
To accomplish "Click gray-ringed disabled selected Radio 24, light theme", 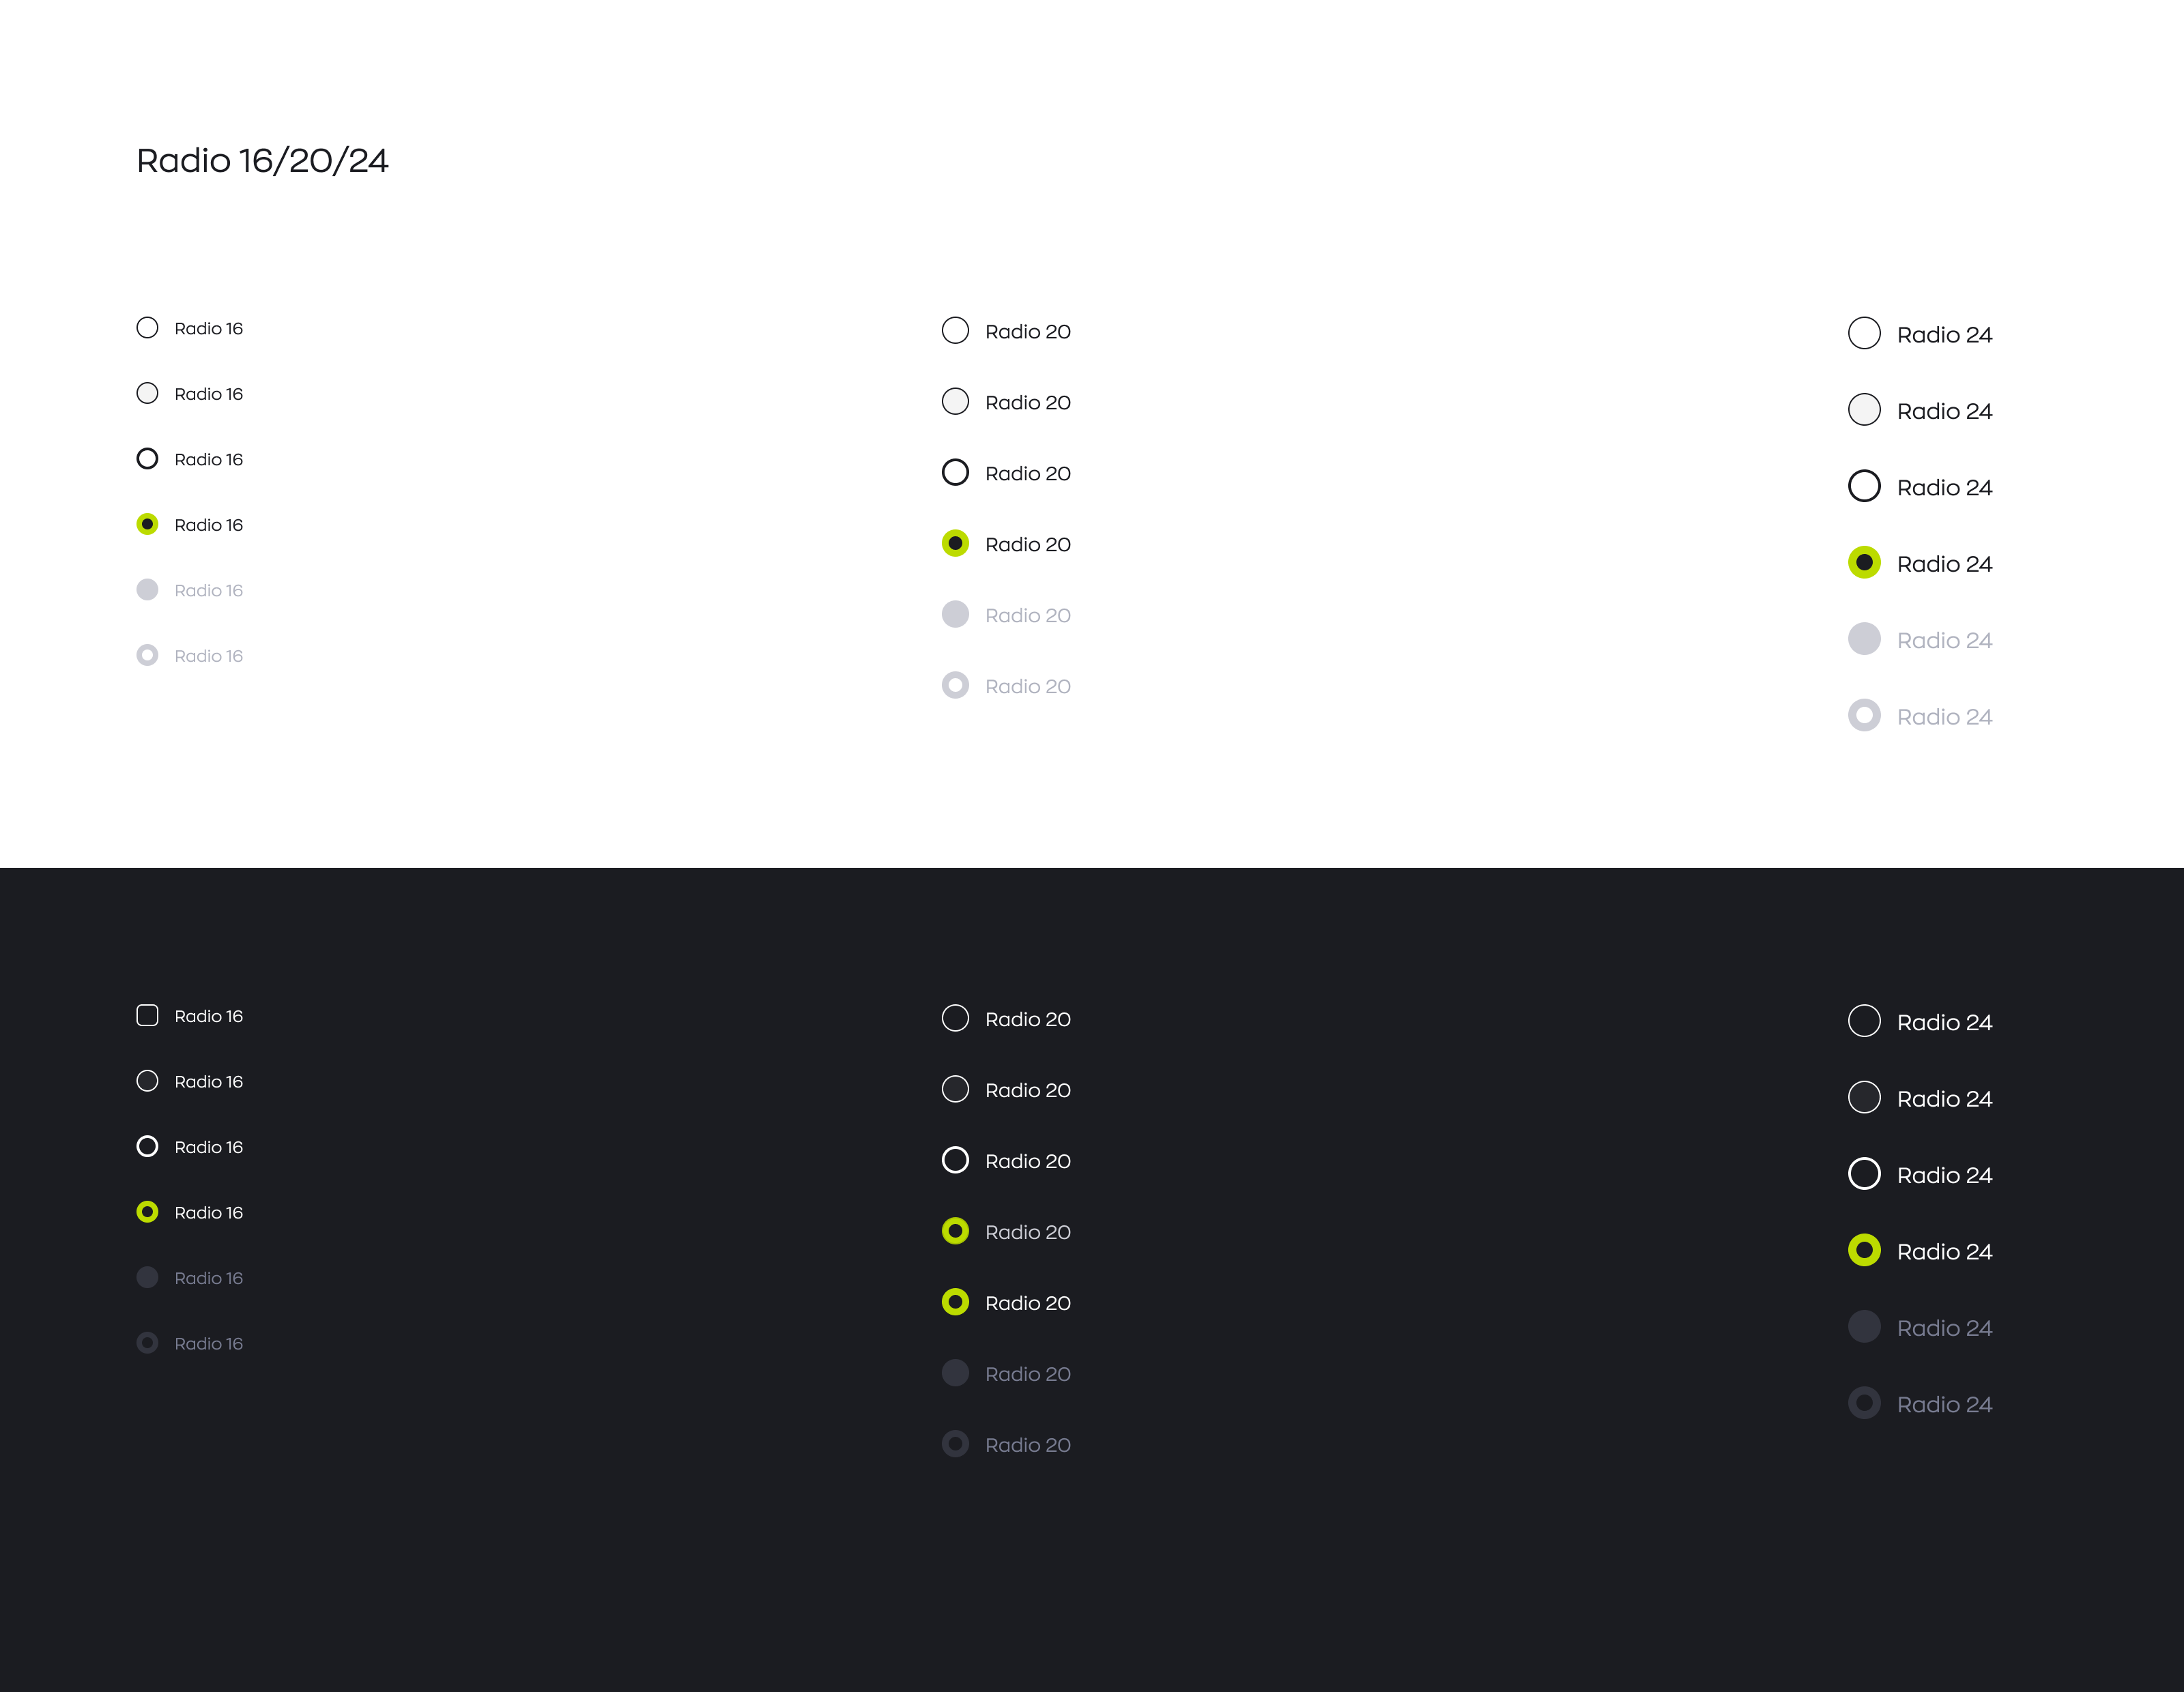I will tap(1864, 716).
